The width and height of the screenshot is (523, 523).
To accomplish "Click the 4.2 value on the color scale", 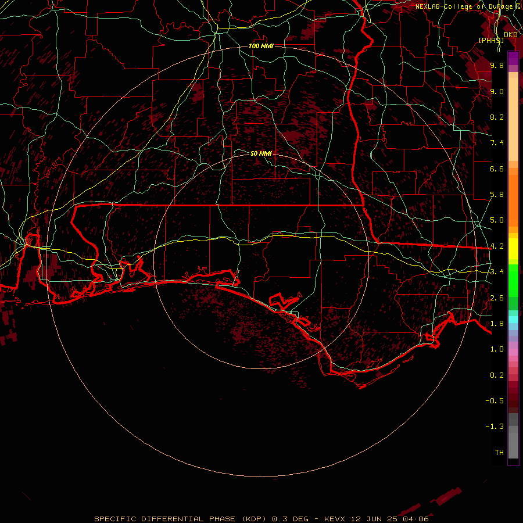I will 497,246.
